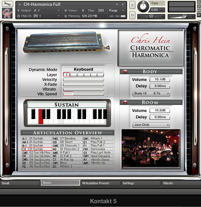The width and height of the screenshot is (201, 207).
Task: Select F#1 Harmonize articulation
Action: click(98, 149)
